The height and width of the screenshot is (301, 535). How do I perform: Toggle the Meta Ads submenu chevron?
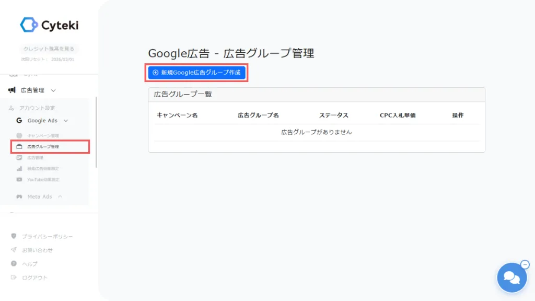point(60,196)
